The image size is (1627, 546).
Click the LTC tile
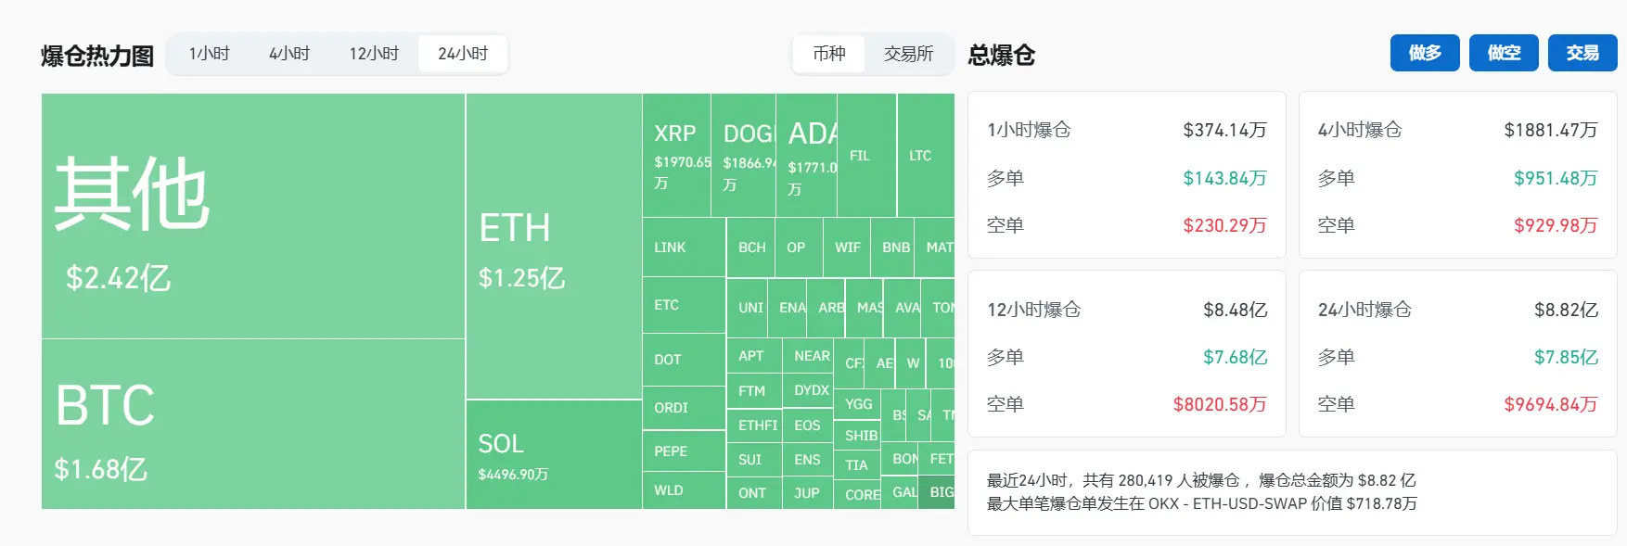[x=926, y=156]
